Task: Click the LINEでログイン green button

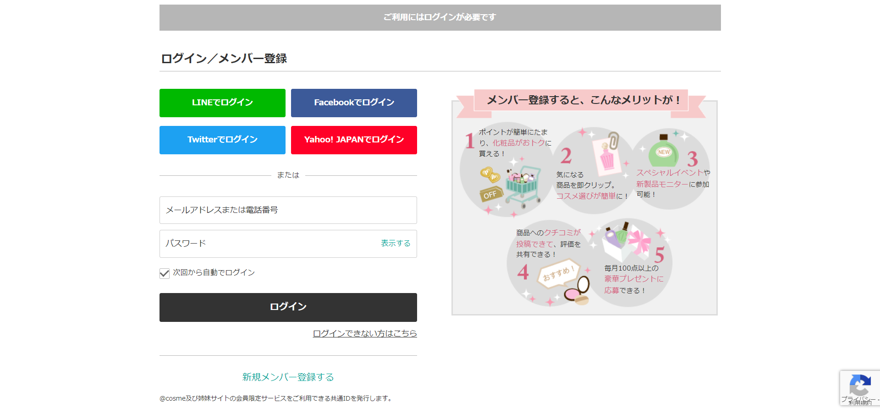Action: click(222, 103)
